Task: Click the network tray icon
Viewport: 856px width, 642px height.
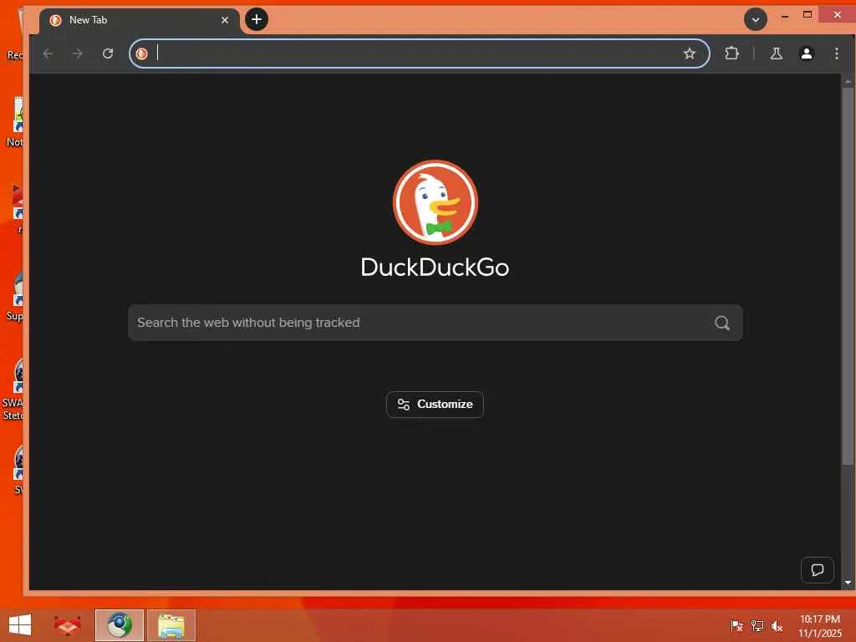Action: [757, 625]
